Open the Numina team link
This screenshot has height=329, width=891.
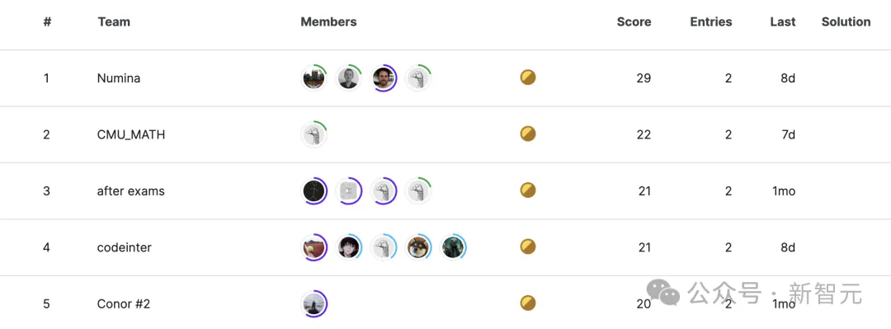point(119,78)
